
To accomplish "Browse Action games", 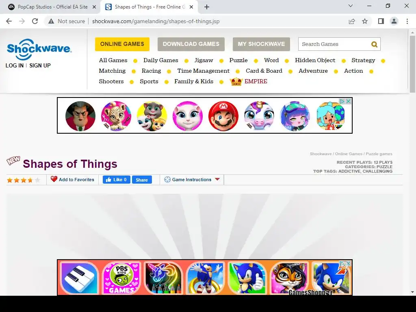I will click(x=353, y=71).
